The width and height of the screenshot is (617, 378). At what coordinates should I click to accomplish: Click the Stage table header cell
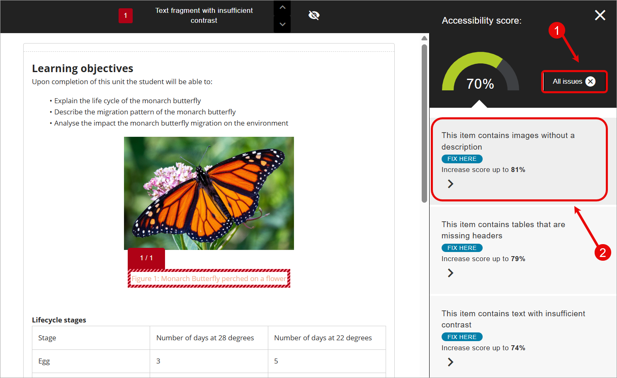[x=91, y=338]
